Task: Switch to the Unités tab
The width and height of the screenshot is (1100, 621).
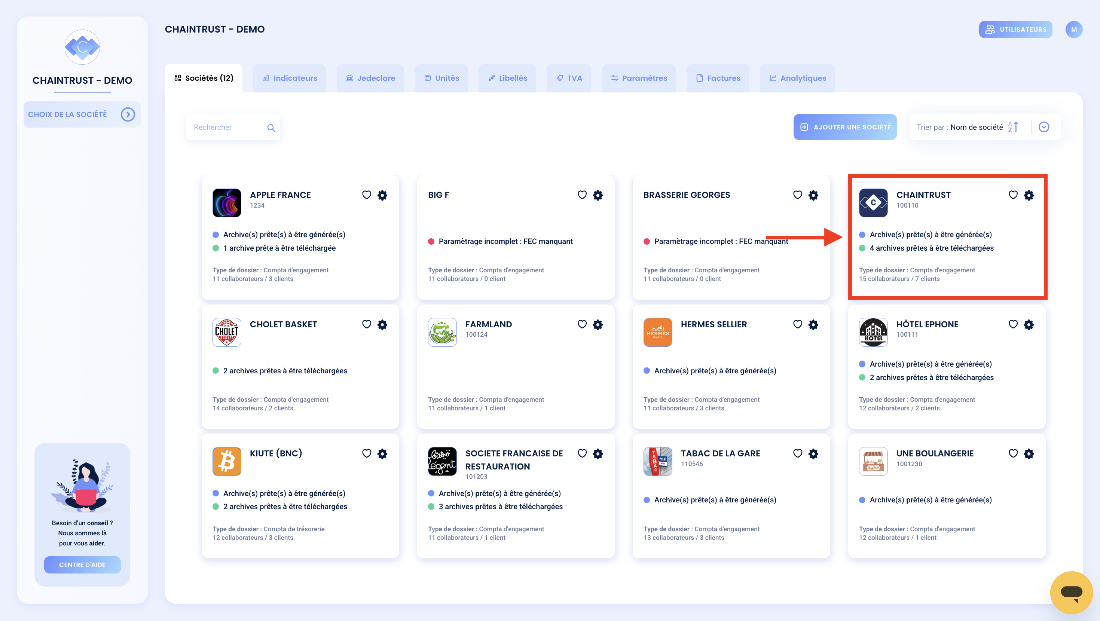Action: 441,78
